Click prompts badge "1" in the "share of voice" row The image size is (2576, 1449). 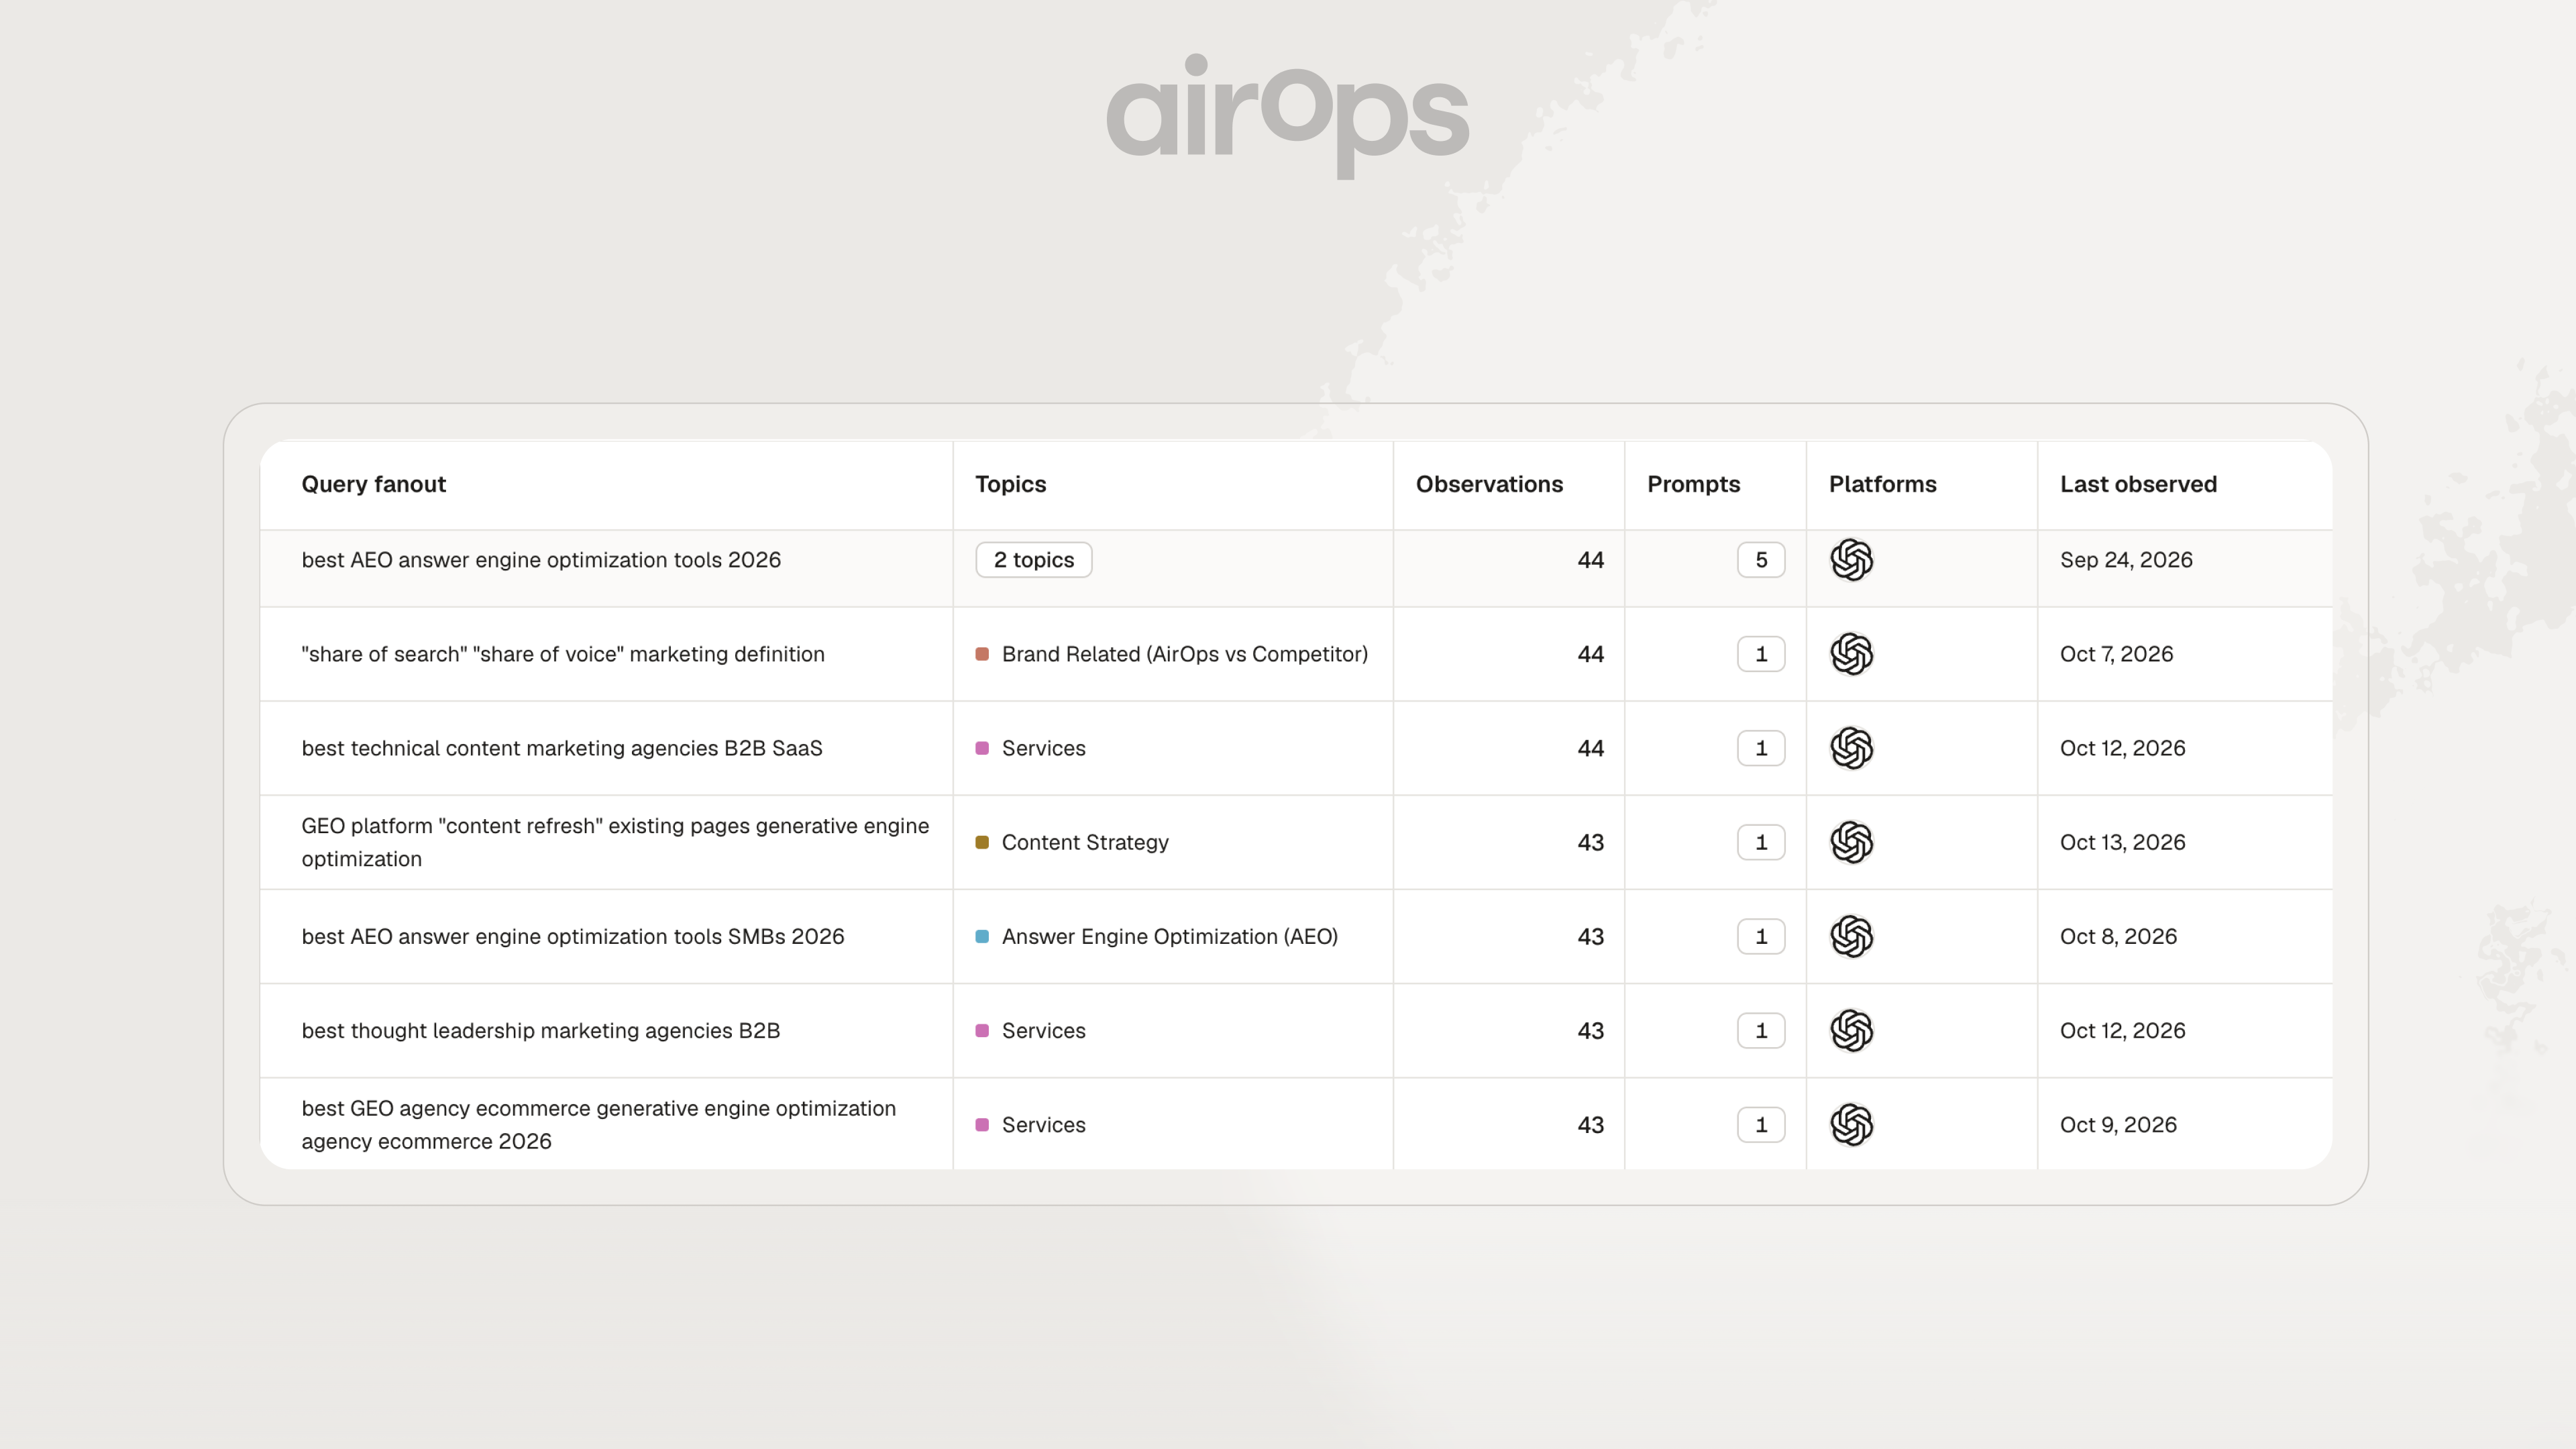pyautogui.click(x=1761, y=654)
